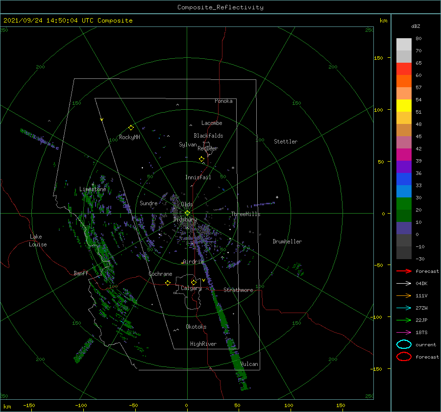
Task: Click the Blackfalds city label
Action: coord(208,136)
